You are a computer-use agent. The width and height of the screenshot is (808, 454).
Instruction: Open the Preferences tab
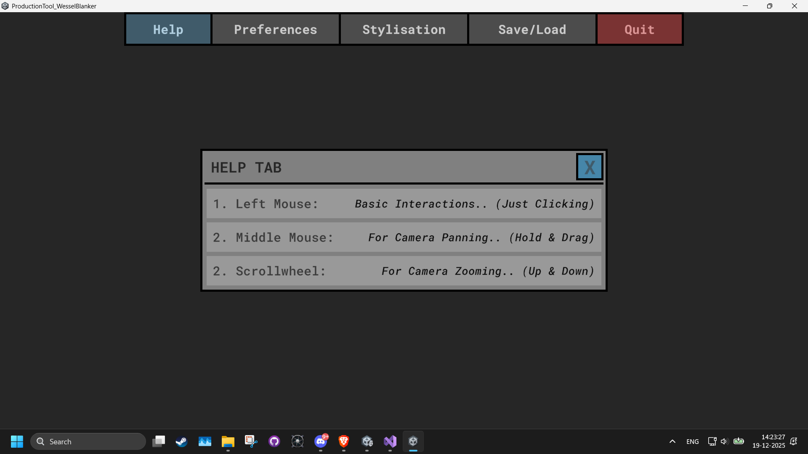click(x=276, y=29)
